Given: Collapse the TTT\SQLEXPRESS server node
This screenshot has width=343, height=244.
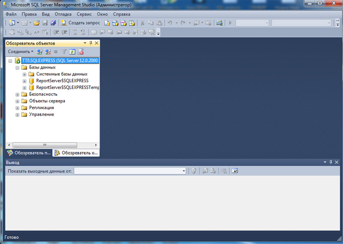Looking at the screenshot, I should 10,61.
